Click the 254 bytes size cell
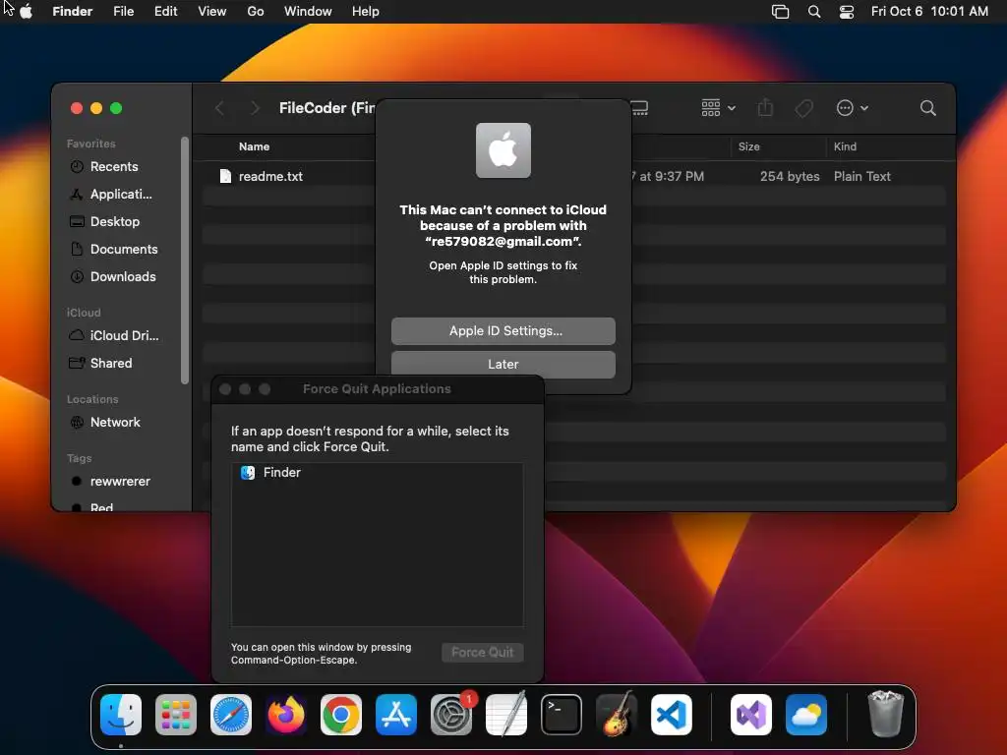This screenshot has height=755, width=1007. point(790,177)
